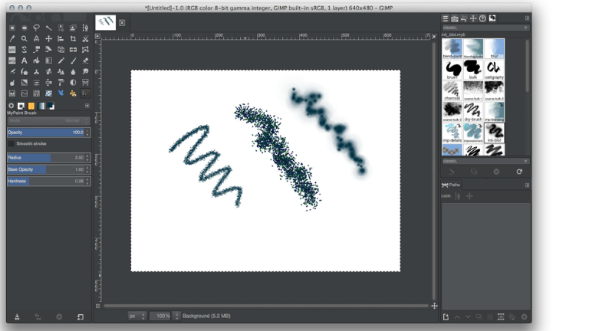Switch to the Brushes tab in toolbox dock
The image size is (589, 331).
coord(21,106)
